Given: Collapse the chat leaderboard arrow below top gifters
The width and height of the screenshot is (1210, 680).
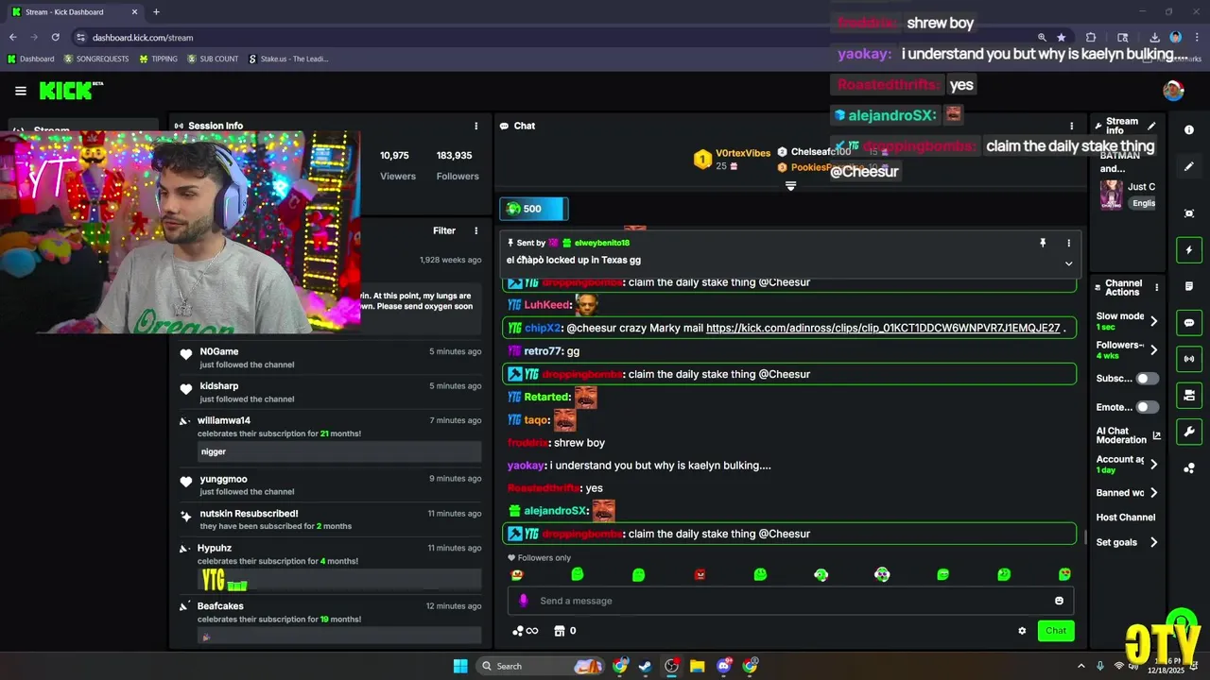Looking at the screenshot, I should point(791,186).
